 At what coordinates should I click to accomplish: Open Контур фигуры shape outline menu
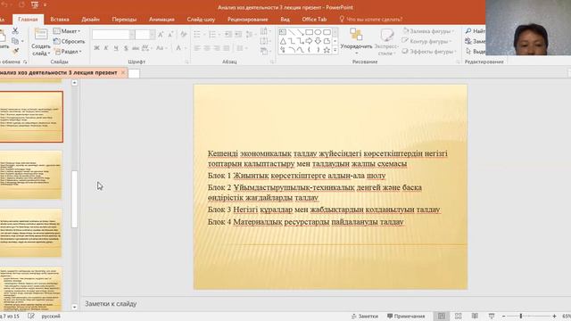pyautogui.click(x=426, y=41)
